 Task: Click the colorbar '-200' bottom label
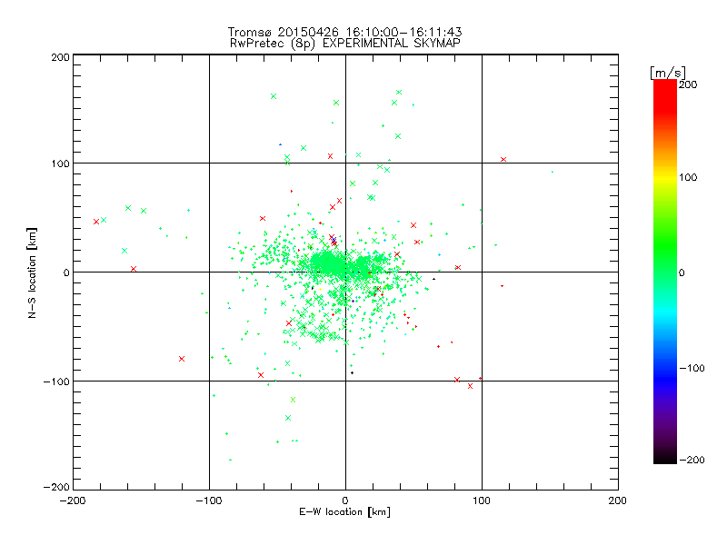click(x=692, y=460)
